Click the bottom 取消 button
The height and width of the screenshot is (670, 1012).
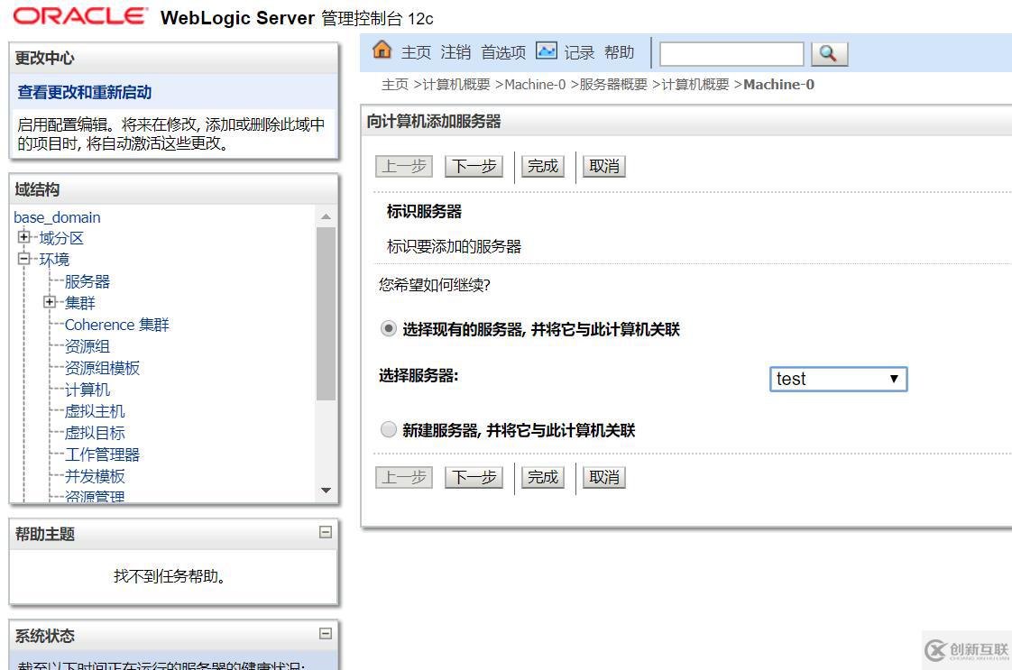tap(604, 478)
